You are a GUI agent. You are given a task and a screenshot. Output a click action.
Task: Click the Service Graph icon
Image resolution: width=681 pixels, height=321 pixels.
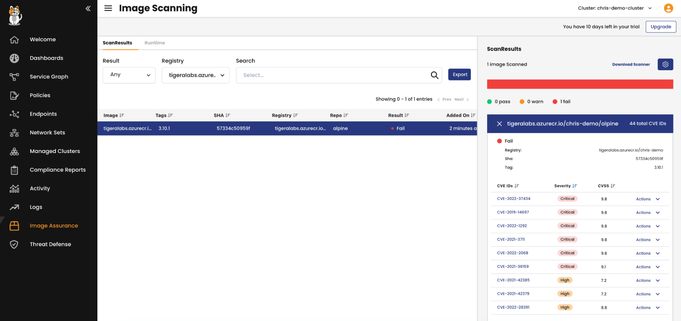tap(14, 77)
